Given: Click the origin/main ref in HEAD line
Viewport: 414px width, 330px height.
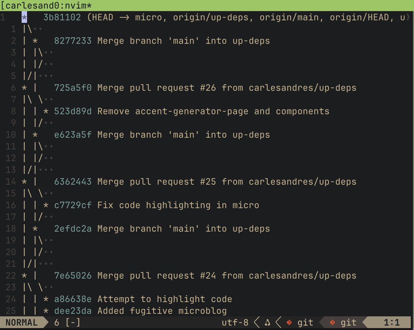Looking at the screenshot, I should (289, 17).
